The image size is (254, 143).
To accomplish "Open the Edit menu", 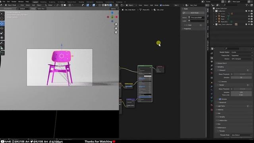I will (x=8, y=2).
